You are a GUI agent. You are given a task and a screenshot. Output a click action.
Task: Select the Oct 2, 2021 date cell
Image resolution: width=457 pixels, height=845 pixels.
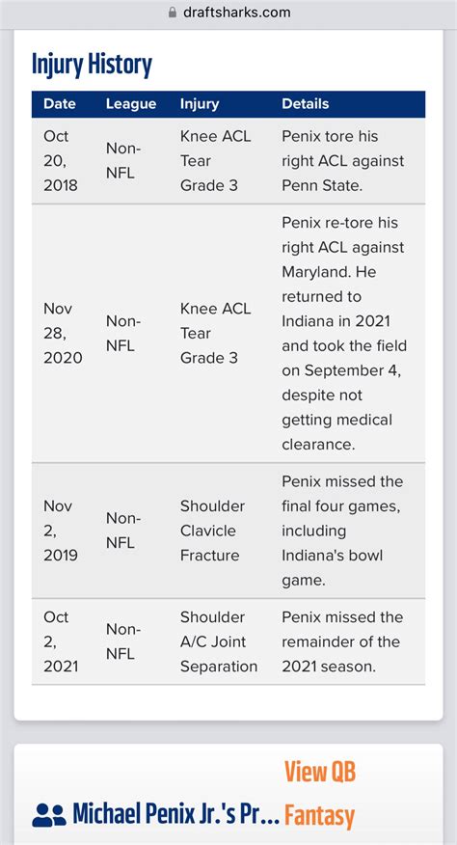(61, 641)
